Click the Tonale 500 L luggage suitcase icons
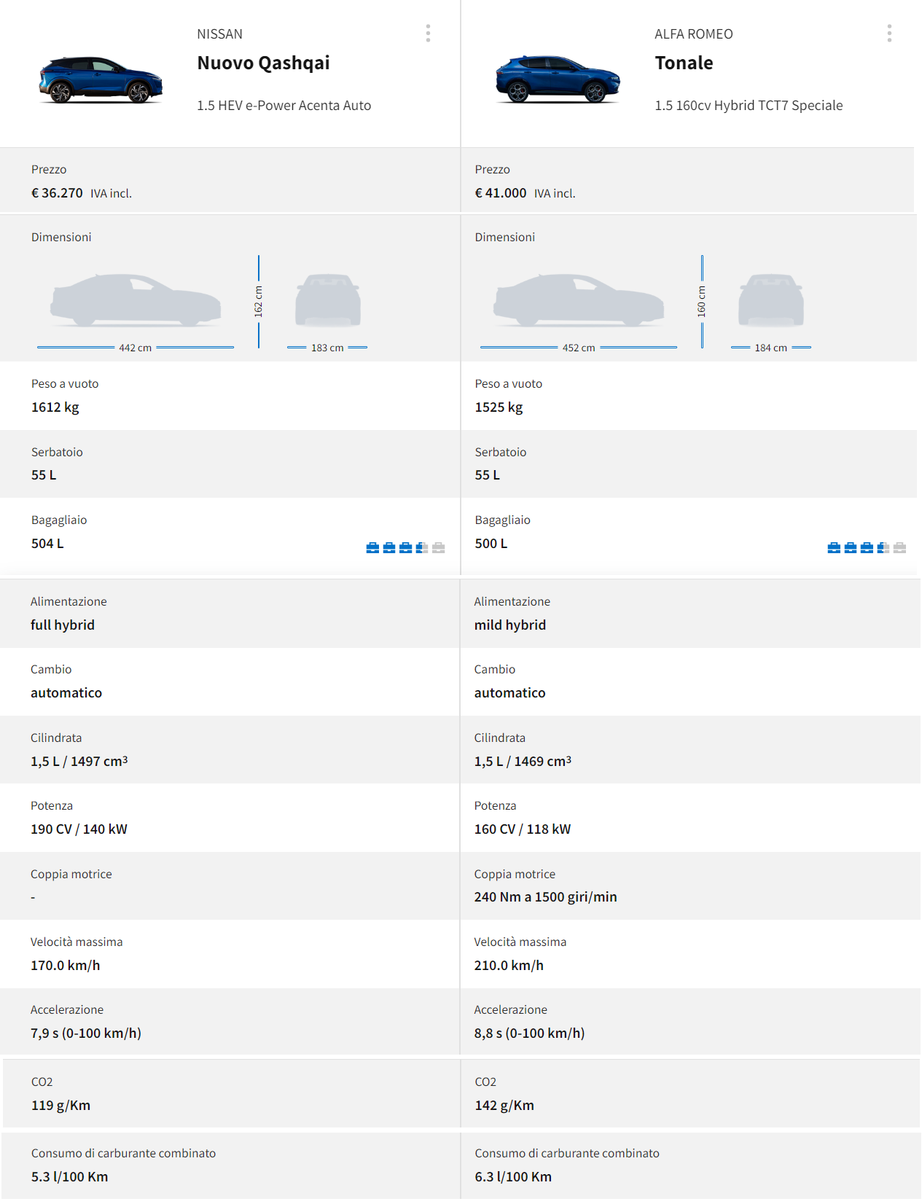922x1204 pixels. (x=867, y=547)
